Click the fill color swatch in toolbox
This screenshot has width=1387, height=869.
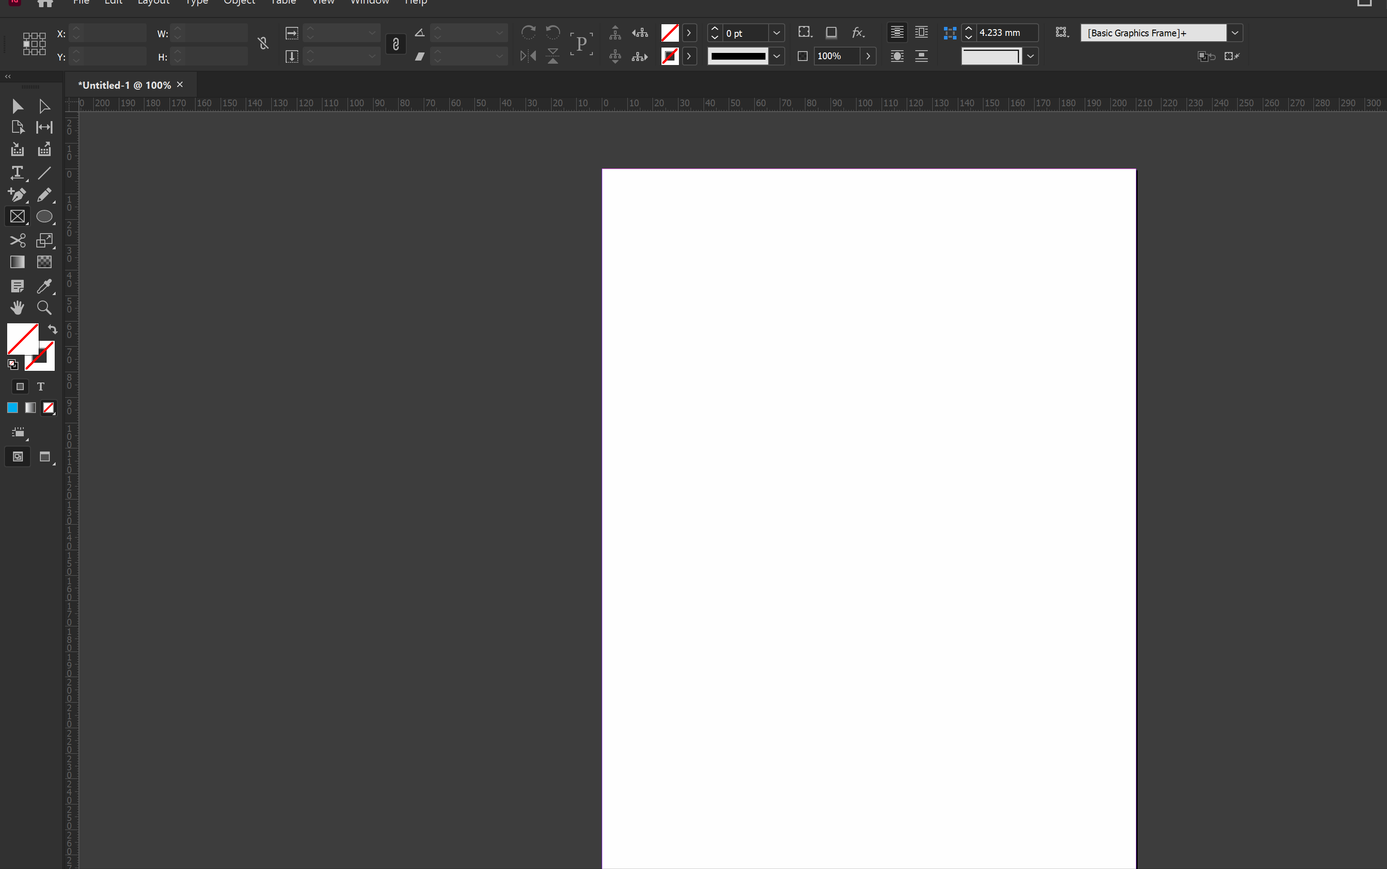pyautogui.click(x=22, y=338)
